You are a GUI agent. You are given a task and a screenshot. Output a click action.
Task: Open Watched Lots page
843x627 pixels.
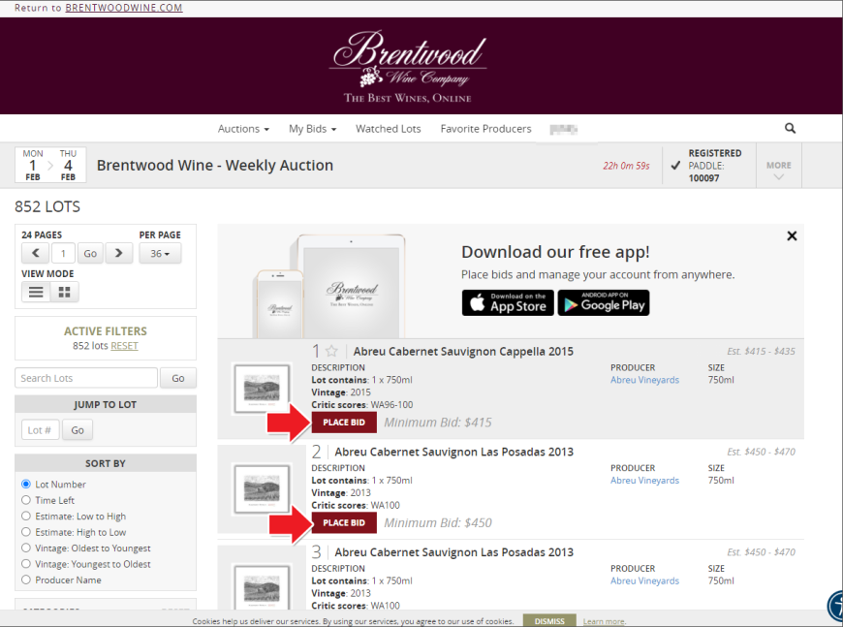point(389,129)
